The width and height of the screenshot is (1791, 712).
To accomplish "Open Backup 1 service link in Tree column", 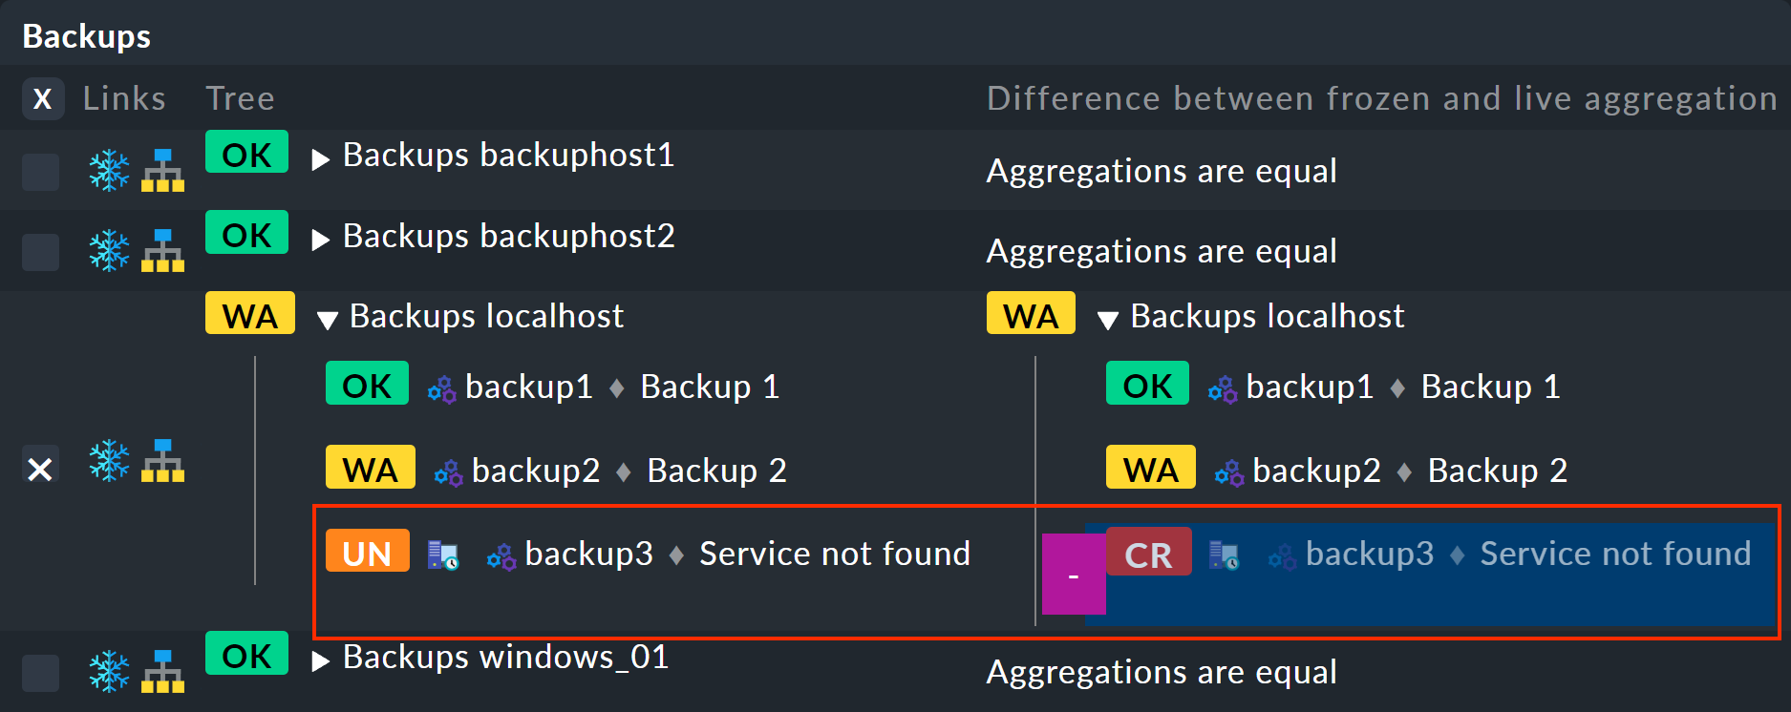I will 710,387.
